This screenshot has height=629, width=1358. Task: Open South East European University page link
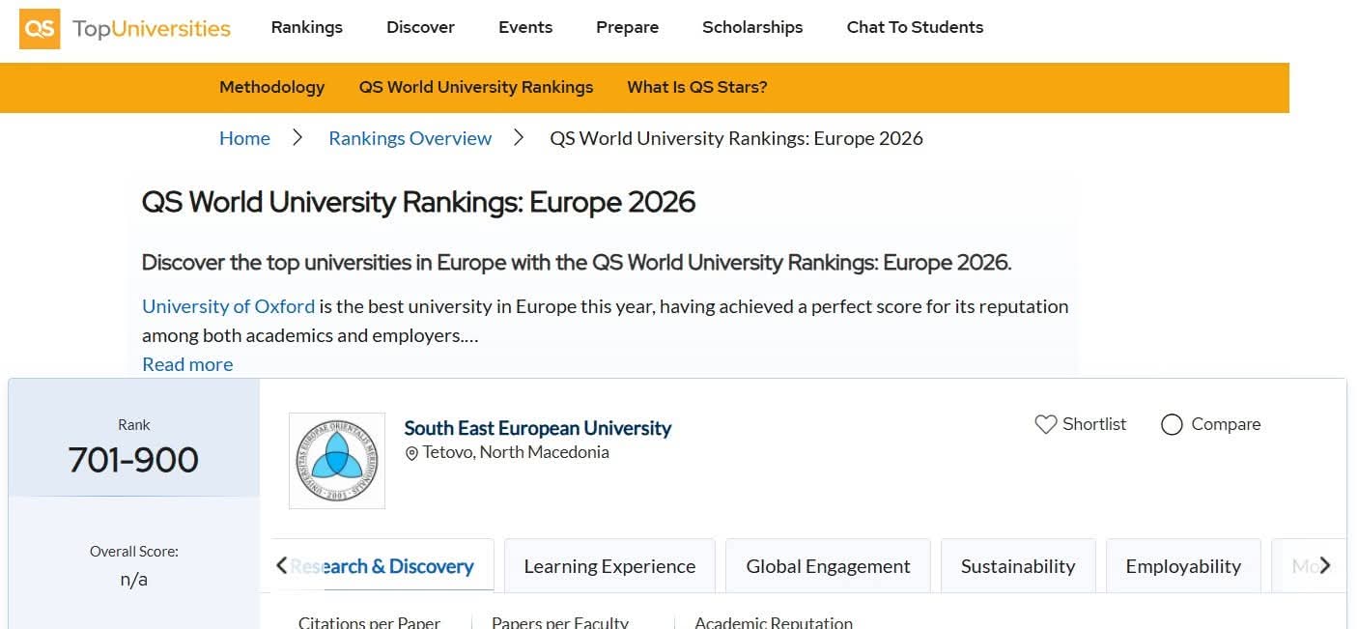click(x=537, y=428)
